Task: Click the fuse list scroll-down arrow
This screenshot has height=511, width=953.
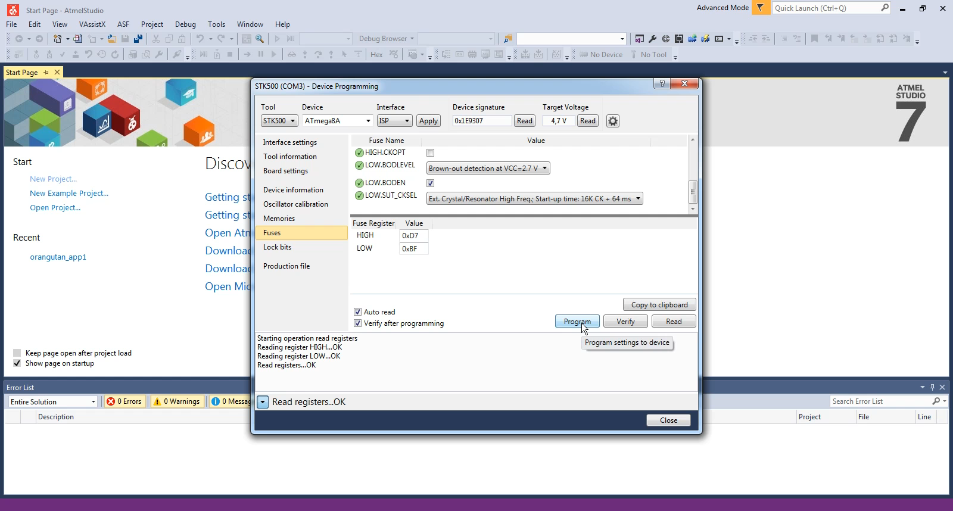Action: pos(692,209)
